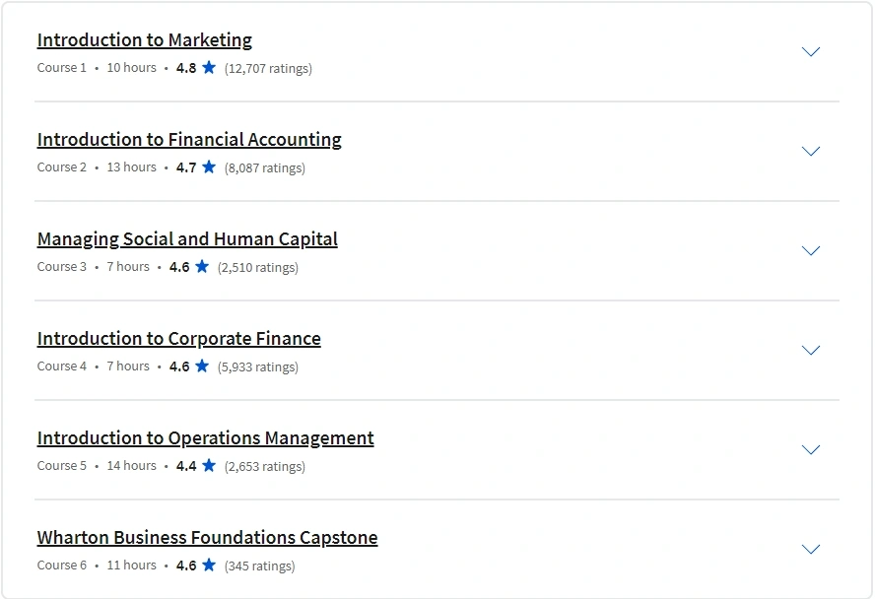Expand Introduction to Corporate Finance chevron
The image size is (875, 599).
[x=810, y=351]
